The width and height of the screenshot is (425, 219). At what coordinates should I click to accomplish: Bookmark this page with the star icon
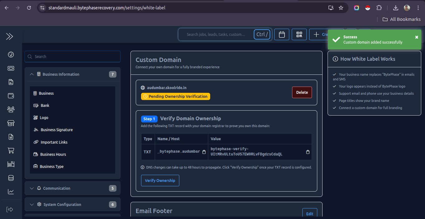click(341, 8)
